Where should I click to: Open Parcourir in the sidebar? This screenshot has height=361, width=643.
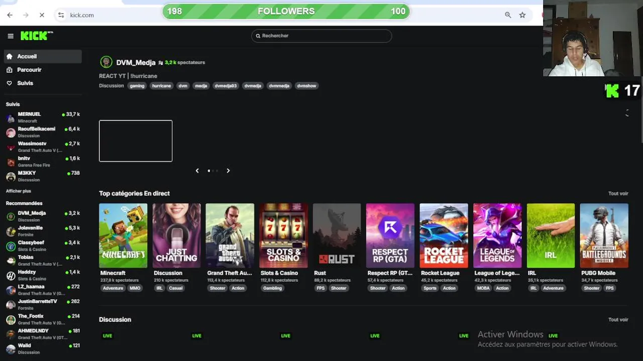click(43, 70)
